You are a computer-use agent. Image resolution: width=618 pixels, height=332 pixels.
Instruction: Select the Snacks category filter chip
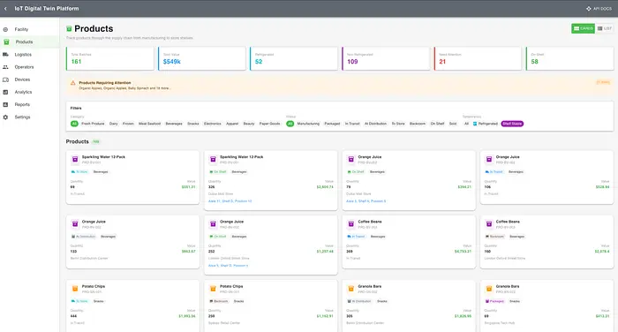[x=193, y=124]
